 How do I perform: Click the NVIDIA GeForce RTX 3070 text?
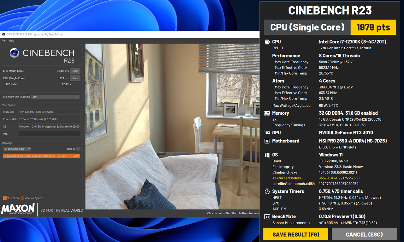point(346,133)
